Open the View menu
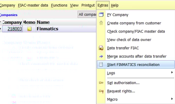 74,5
